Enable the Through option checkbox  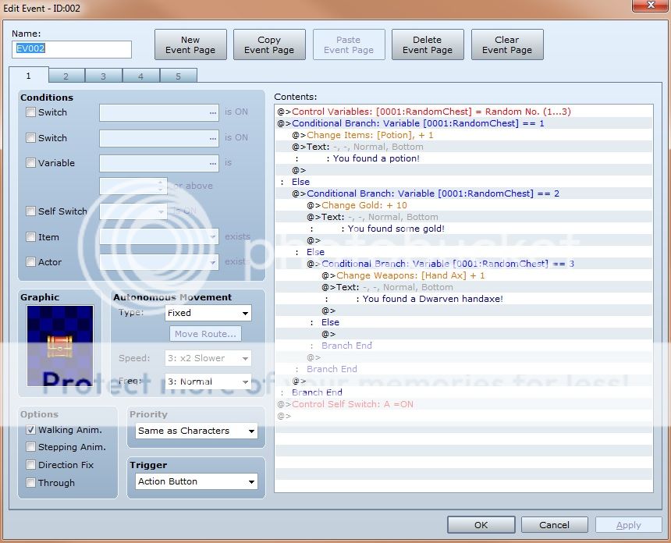pyautogui.click(x=31, y=483)
